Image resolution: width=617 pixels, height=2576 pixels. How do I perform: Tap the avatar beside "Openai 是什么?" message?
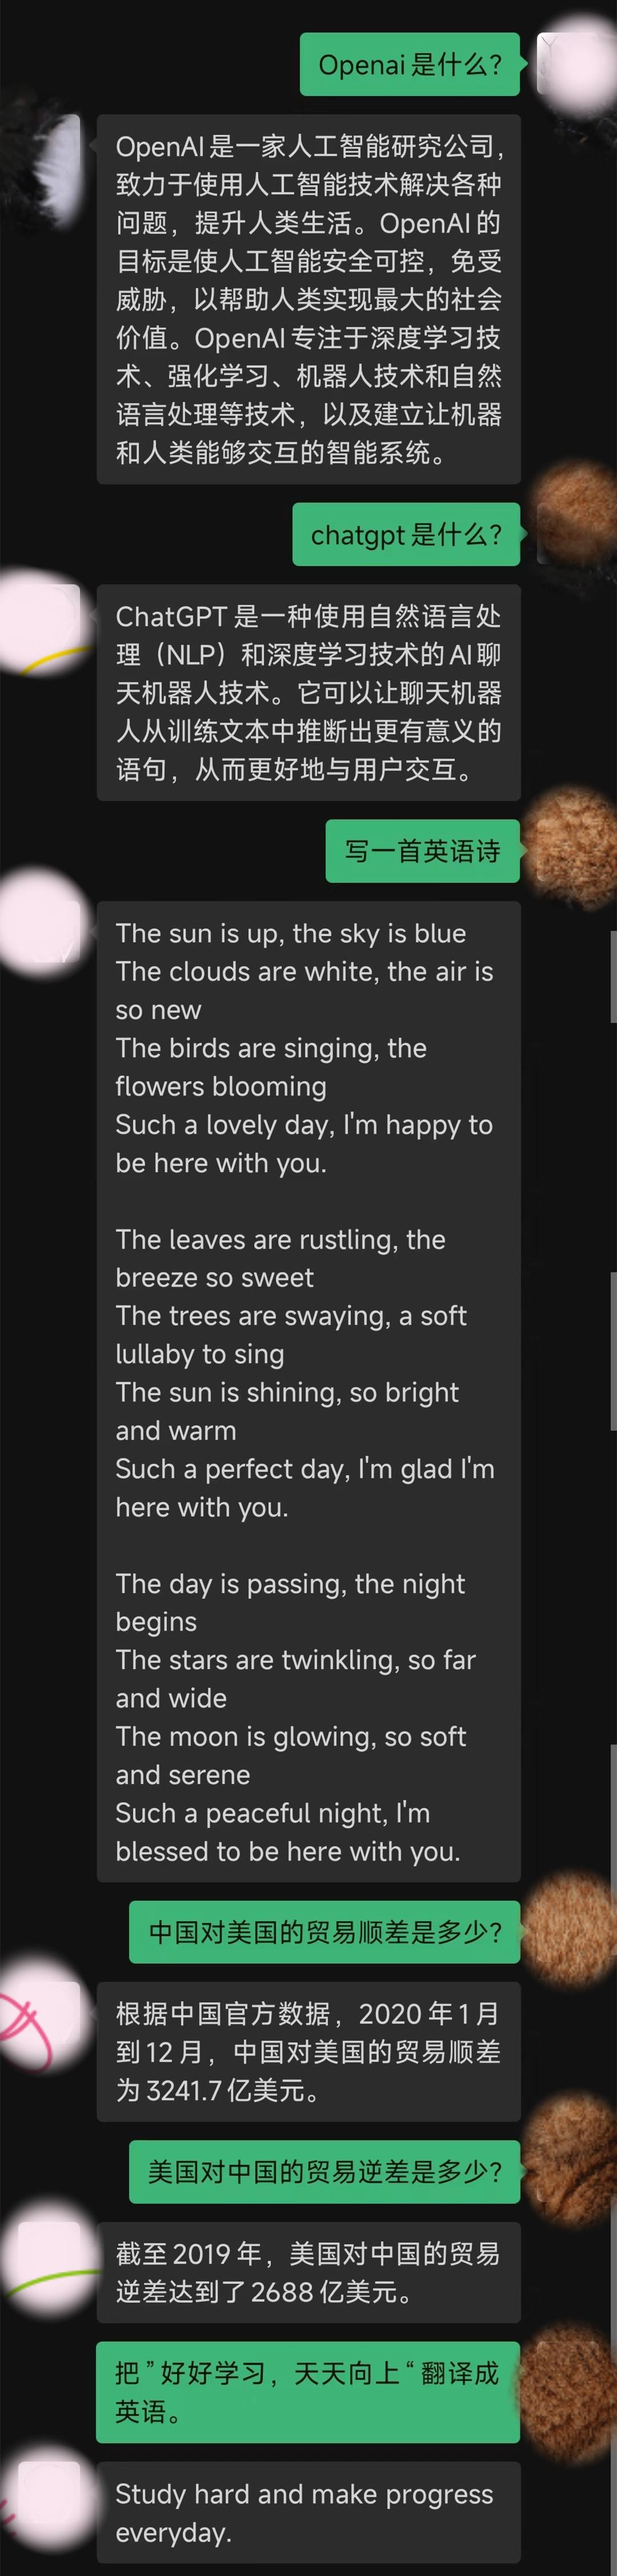(576, 65)
